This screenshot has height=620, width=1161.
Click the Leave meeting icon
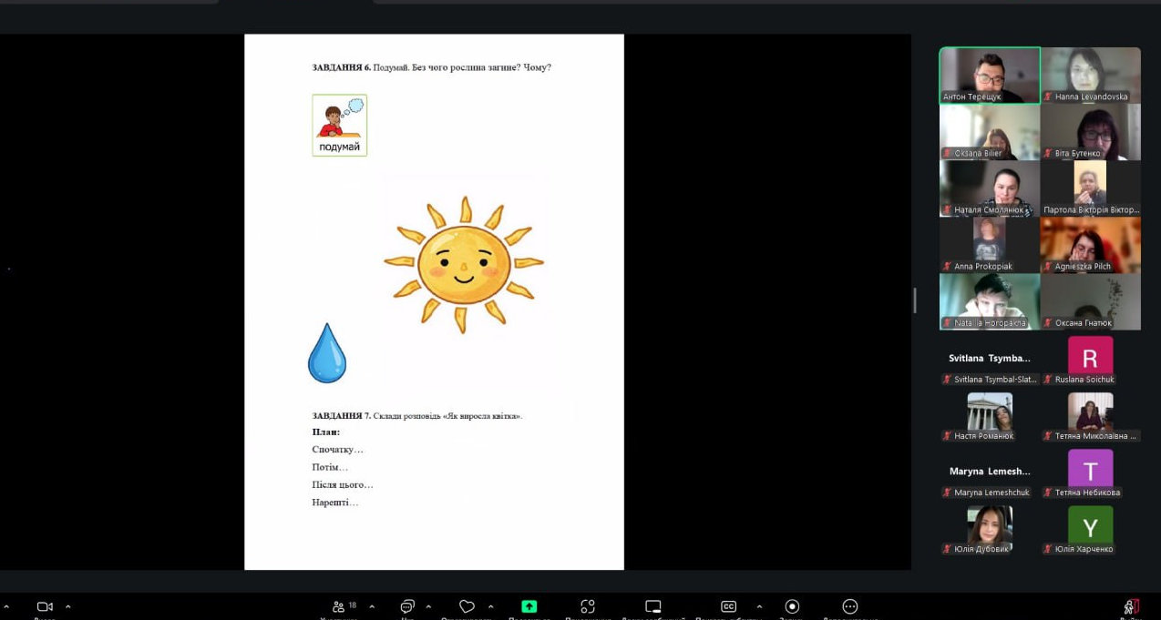click(1131, 606)
